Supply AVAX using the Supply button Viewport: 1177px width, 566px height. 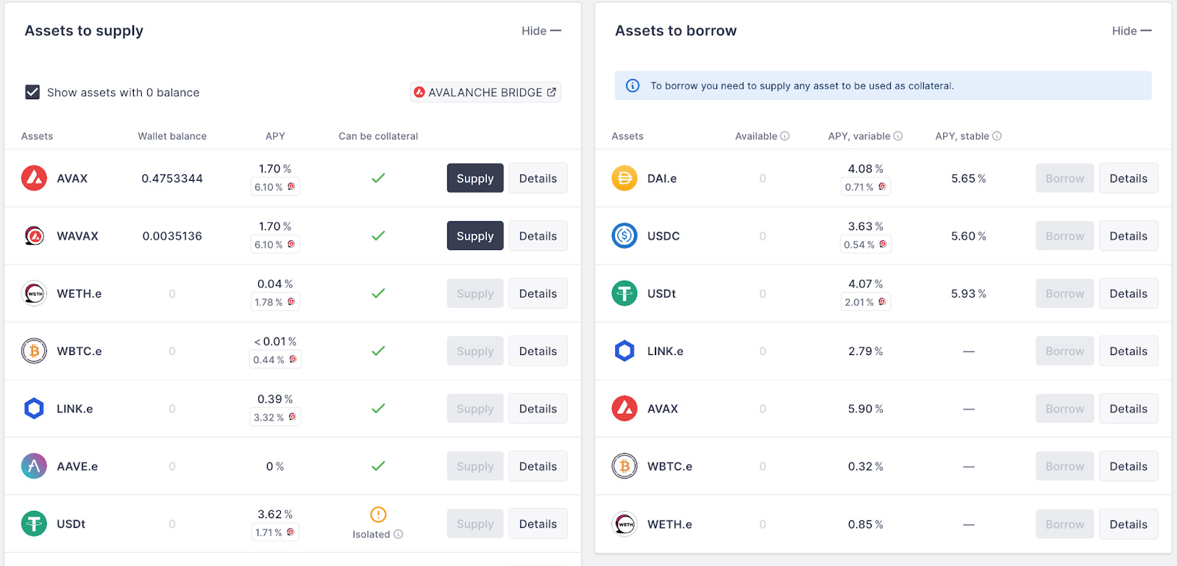pyautogui.click(x=474, y=179)
